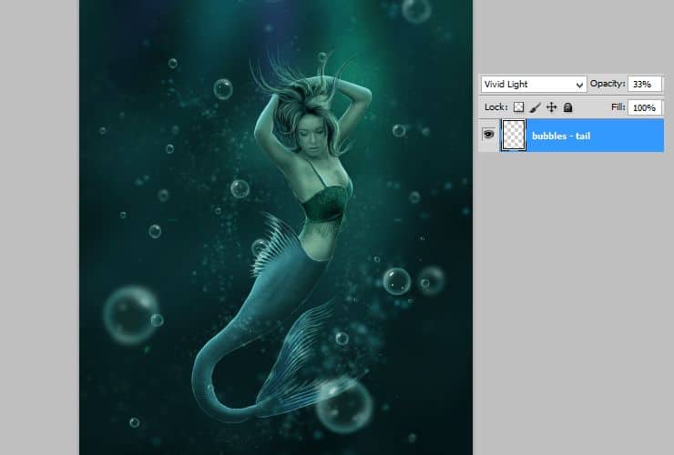Screen dimensions: 674x455
Task: Click the Fill label
Action: 618,107
